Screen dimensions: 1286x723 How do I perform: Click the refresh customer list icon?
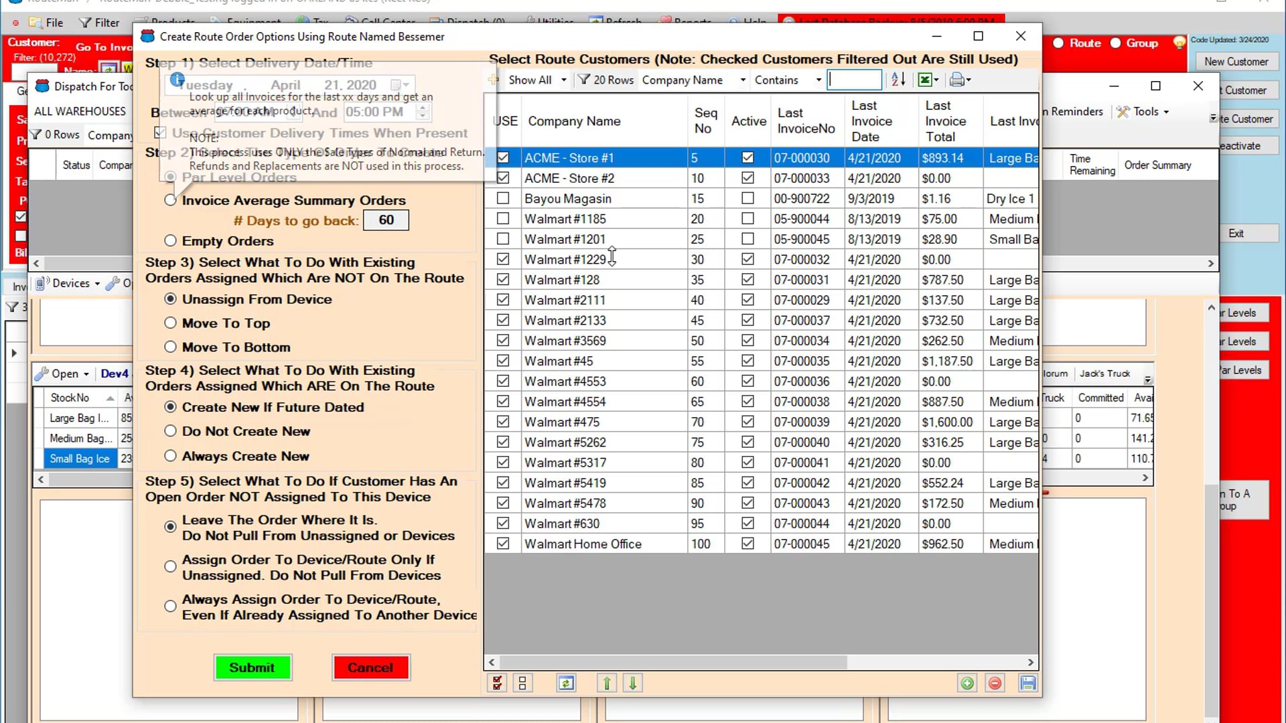pos(566,683)
